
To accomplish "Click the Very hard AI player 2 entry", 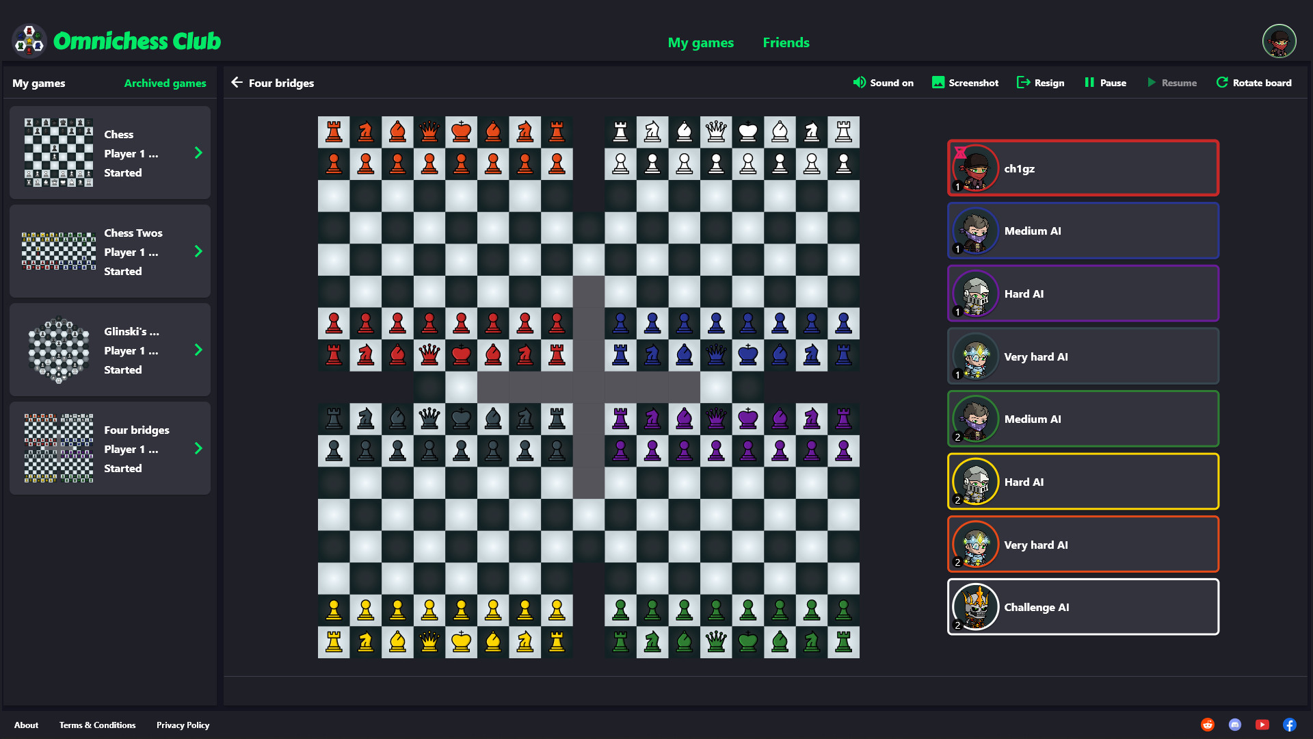I will click(1082, 544).
